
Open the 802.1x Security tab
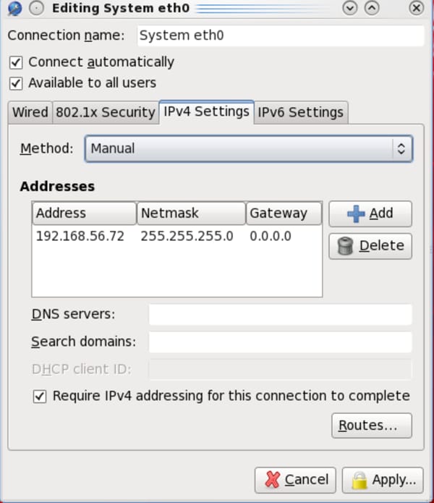tap(105, 113)
